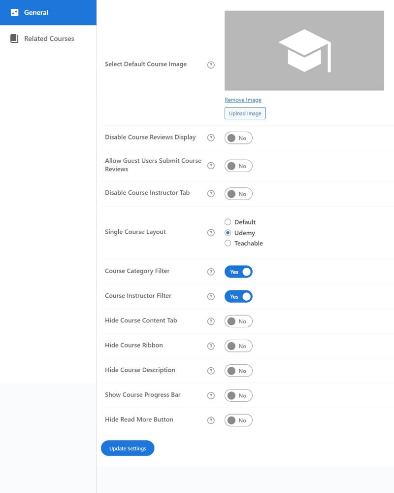The image size is (394, 493).
Task: Click Remove Image link
Action: point(243,100)
